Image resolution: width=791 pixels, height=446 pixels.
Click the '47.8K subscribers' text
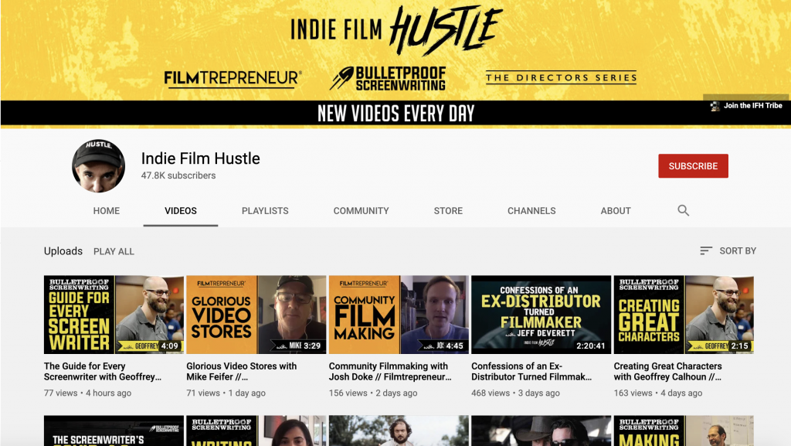pyautogui.click(x=178, y=175)
